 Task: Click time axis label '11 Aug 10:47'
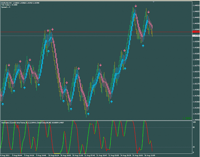[x=102, y=155]
